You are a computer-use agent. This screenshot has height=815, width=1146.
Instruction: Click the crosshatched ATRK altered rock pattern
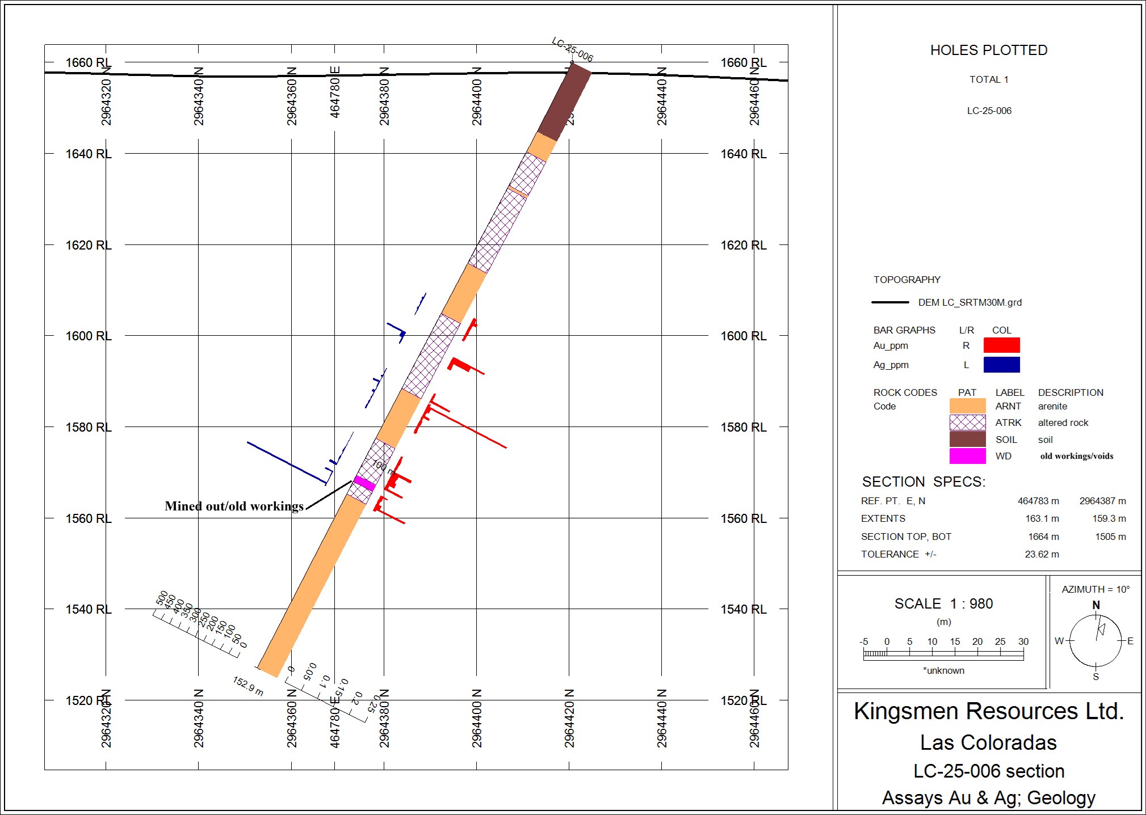[x=967, y=423]
